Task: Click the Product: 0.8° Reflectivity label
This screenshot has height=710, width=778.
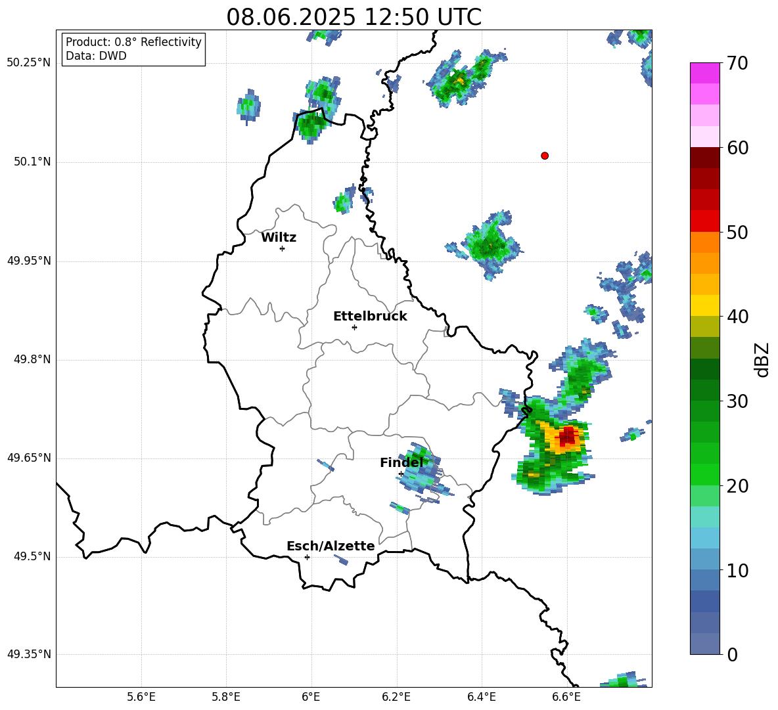Action: pyautogui.click(x=133, y=42)
